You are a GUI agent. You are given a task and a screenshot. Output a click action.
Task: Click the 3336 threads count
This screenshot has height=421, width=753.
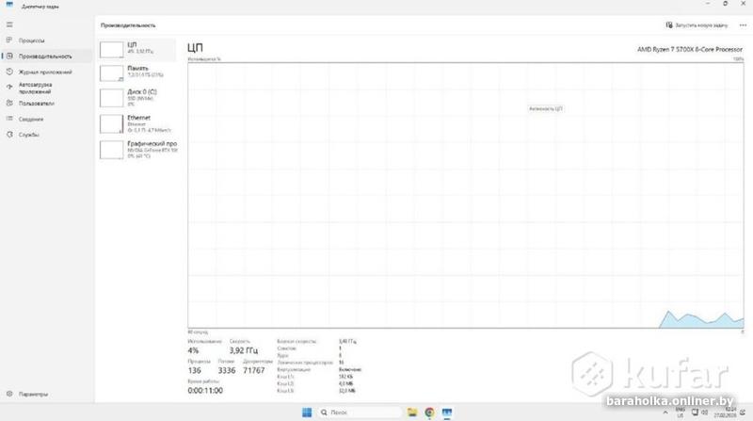(x=227, y=370)
